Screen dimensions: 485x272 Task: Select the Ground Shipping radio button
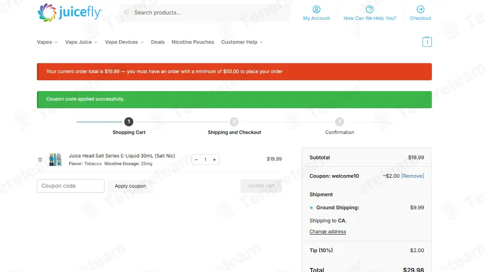coord(312,208)
